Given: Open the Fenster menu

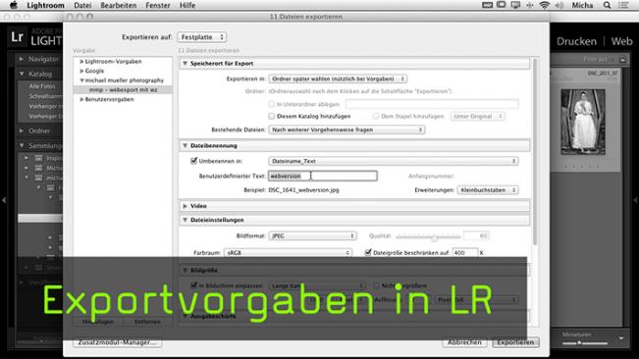Looking at the screenshot, I should pyautogui.click(x=158, y=5).
